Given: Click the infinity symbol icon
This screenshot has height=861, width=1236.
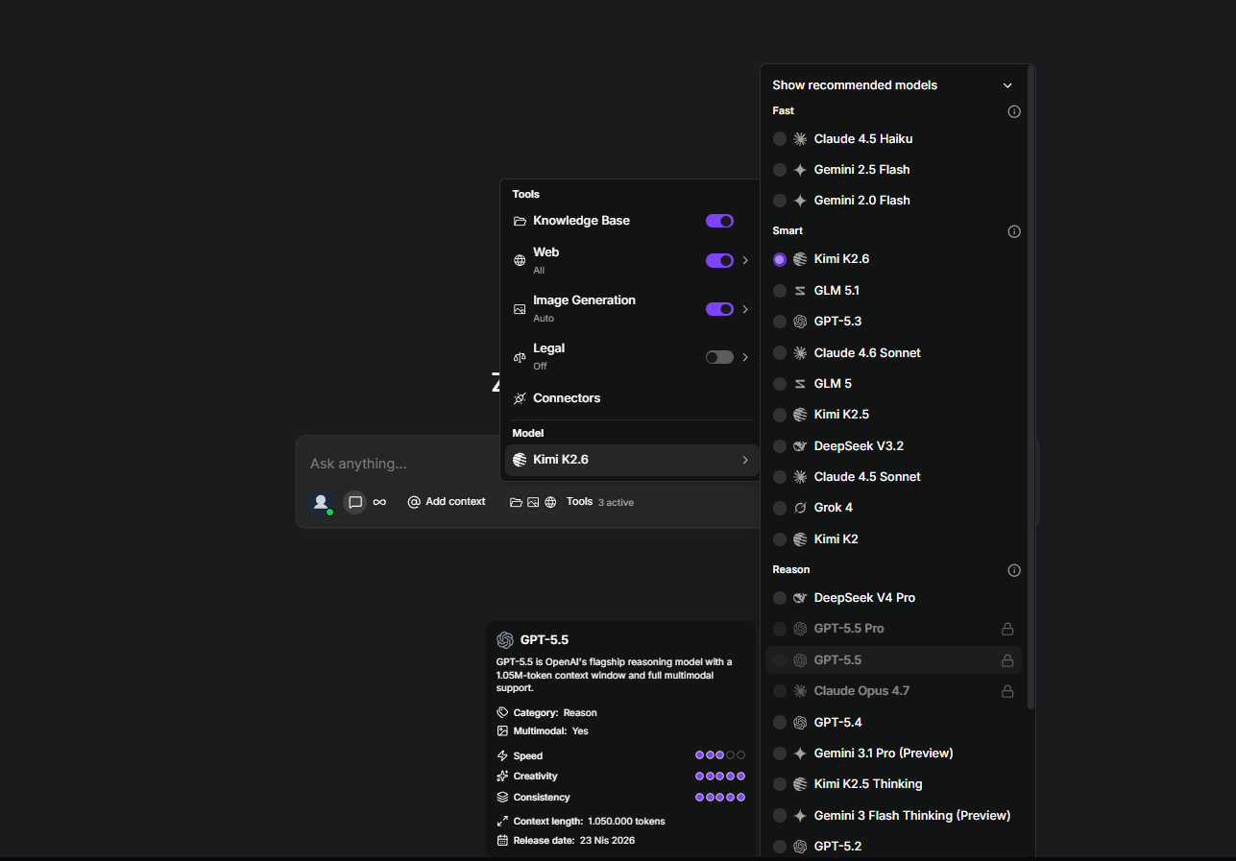Looking at the screenshot, I should 379,502.
